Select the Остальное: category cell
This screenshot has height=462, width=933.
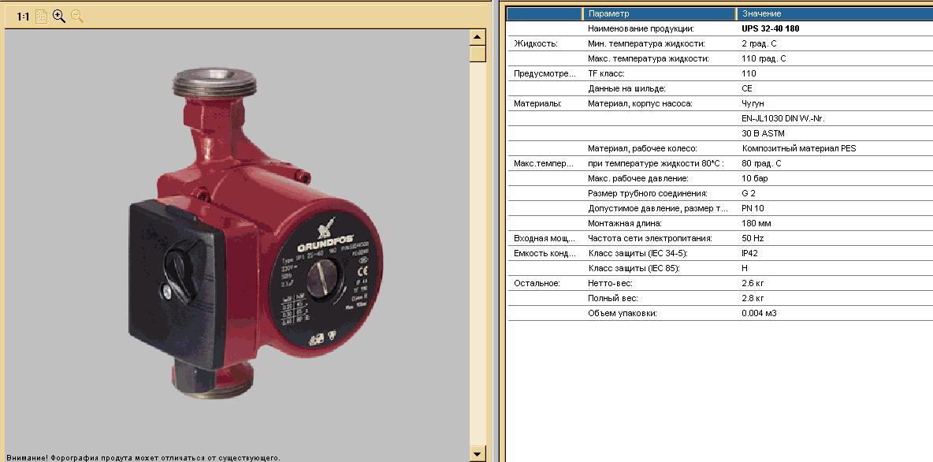click(x=537, y=283)
